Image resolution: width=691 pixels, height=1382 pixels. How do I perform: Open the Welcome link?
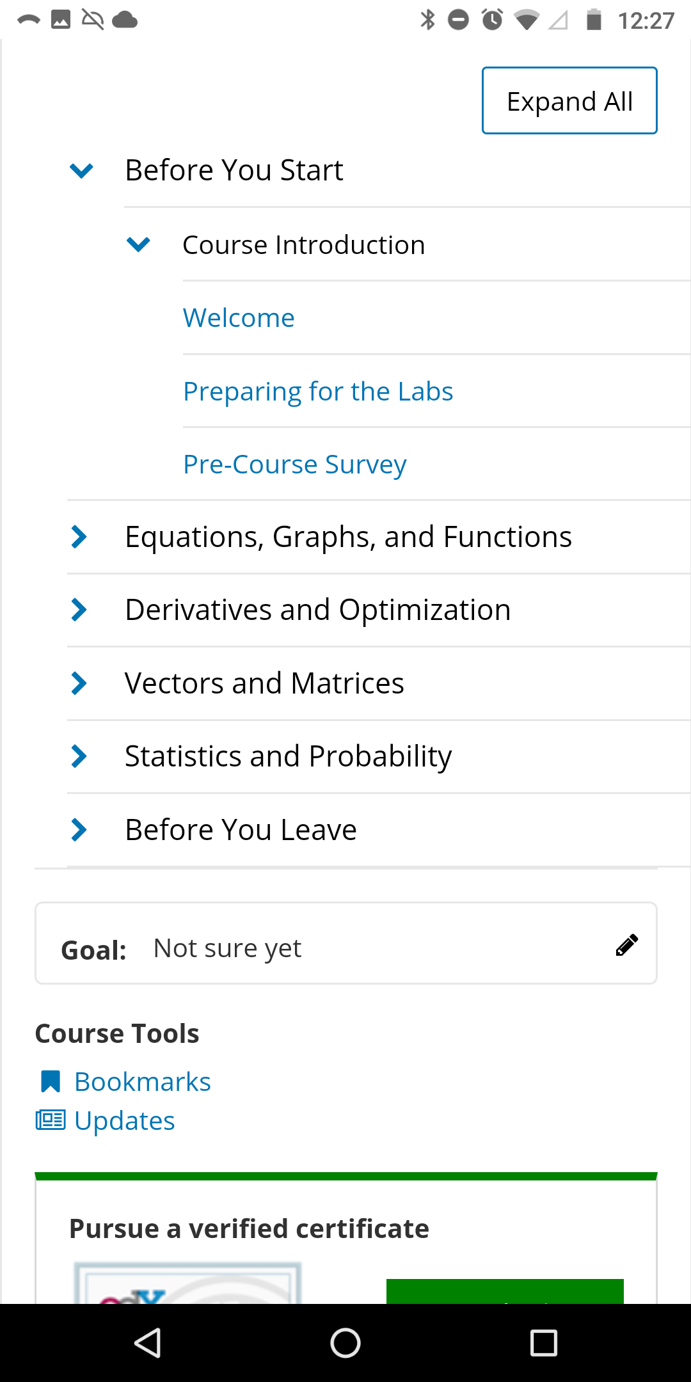239,318
